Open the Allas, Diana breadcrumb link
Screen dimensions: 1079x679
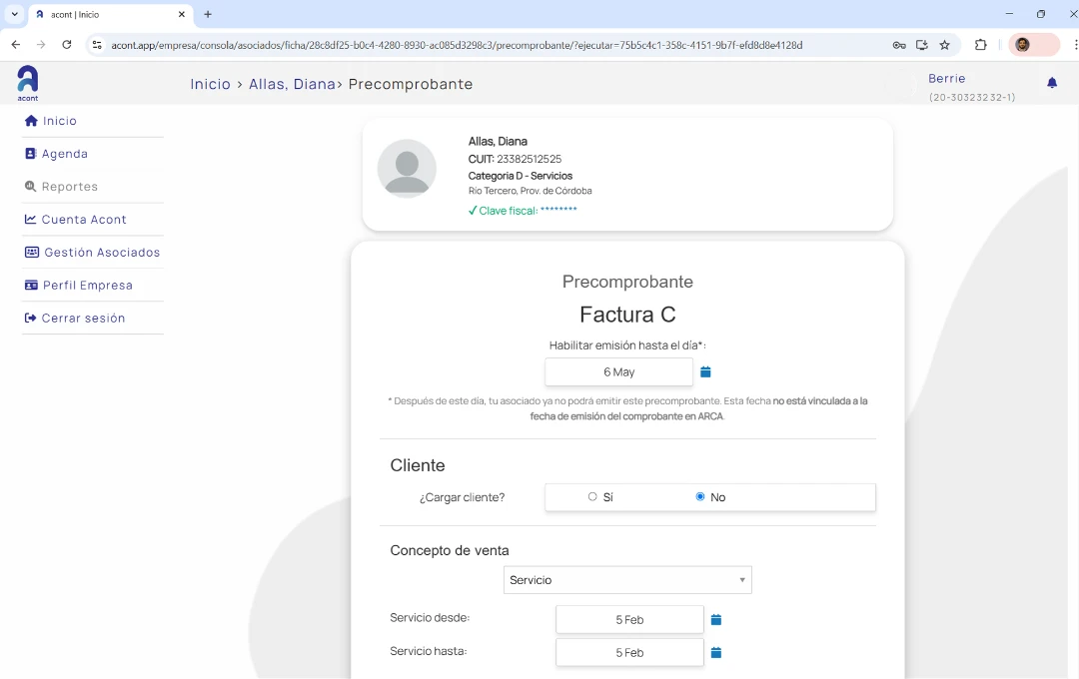[292, 84]
